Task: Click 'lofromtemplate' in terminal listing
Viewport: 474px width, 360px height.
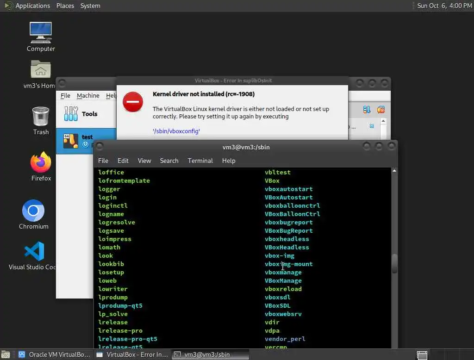Action: pyautogui.click(x=124, y=180)
